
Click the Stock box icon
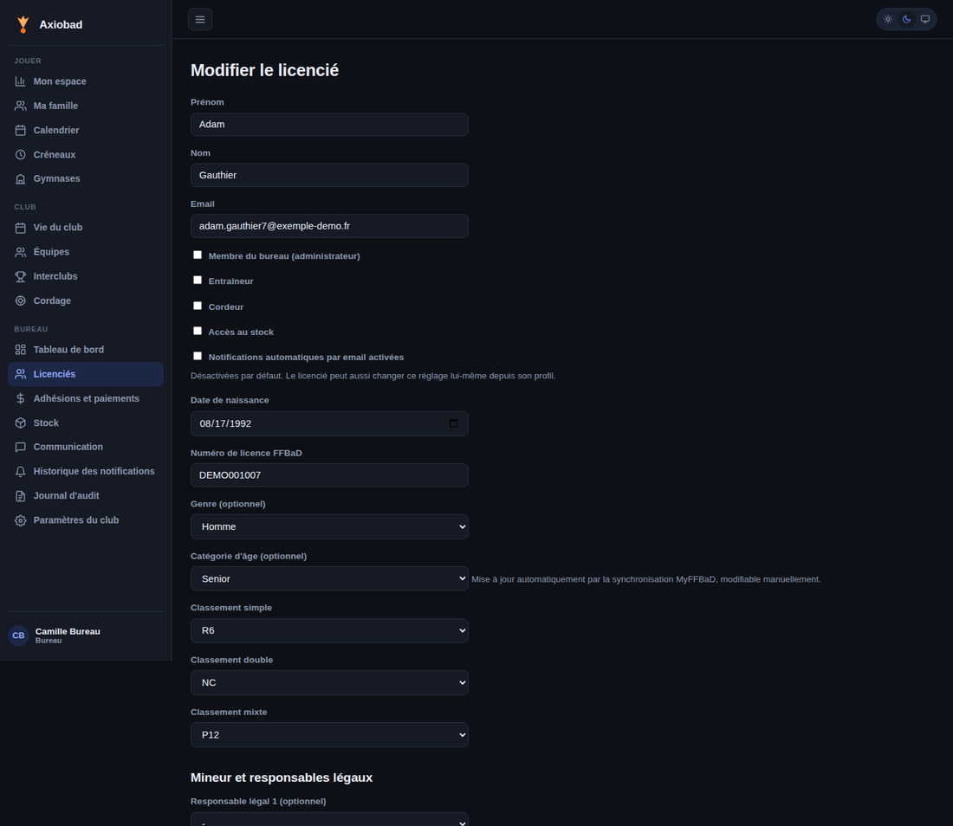[x=21, y=423]
